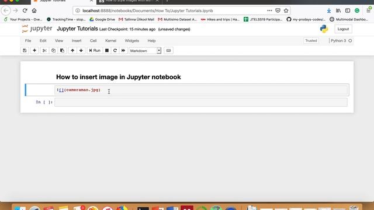Open the Terminal icon in the Dock

(143, 208)
